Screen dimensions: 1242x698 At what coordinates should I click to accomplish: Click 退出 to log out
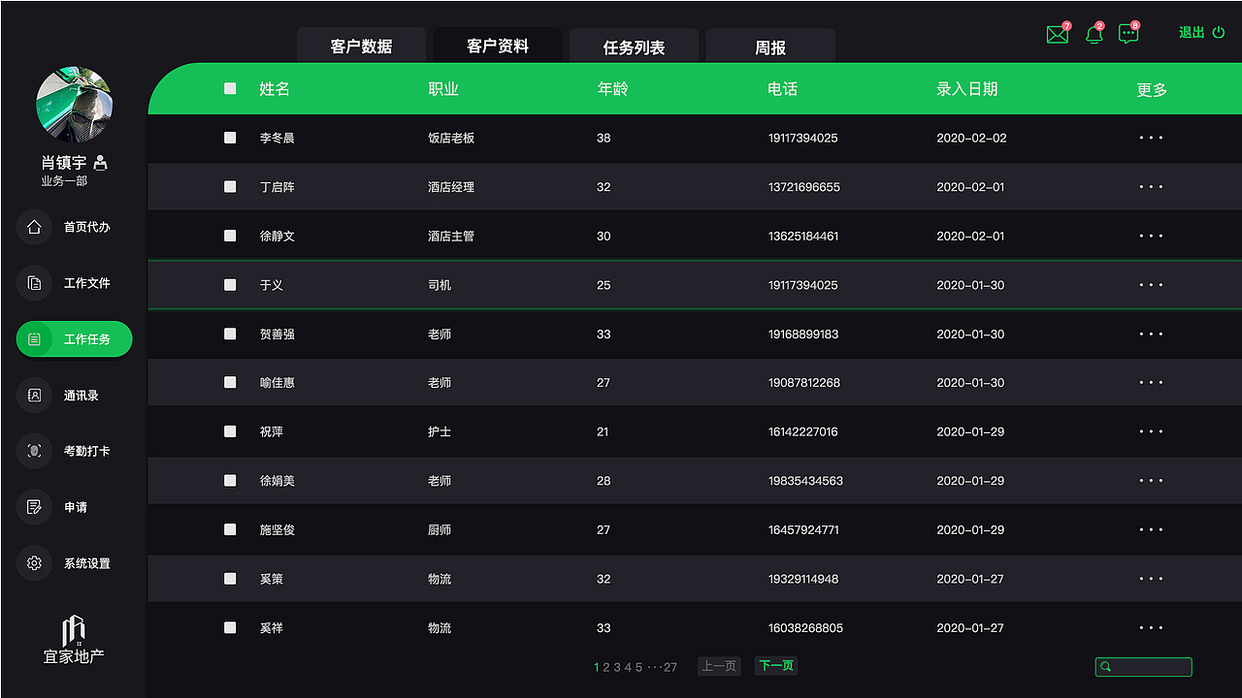point(1192,31)
